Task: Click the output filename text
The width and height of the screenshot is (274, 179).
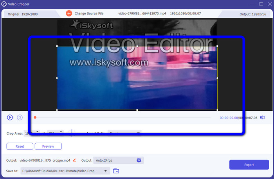Action: (45, 161)
